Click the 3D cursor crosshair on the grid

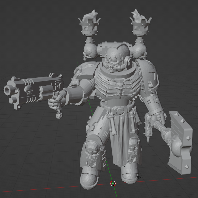pyautogui.click(x=113, y=183)
